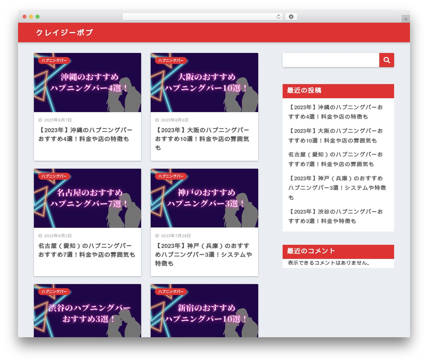Screen dimensions: 428x363
Task: Click the 2023年8月2日 post date
Action: (58, 236)
